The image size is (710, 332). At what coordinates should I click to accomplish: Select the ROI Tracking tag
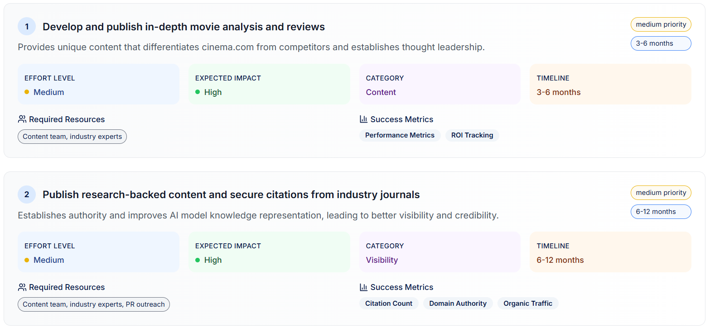point(472,135)
